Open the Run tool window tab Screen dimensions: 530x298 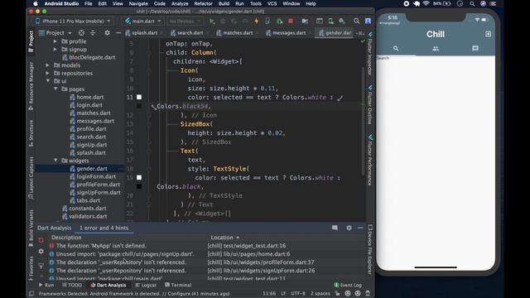click(46, 285)
